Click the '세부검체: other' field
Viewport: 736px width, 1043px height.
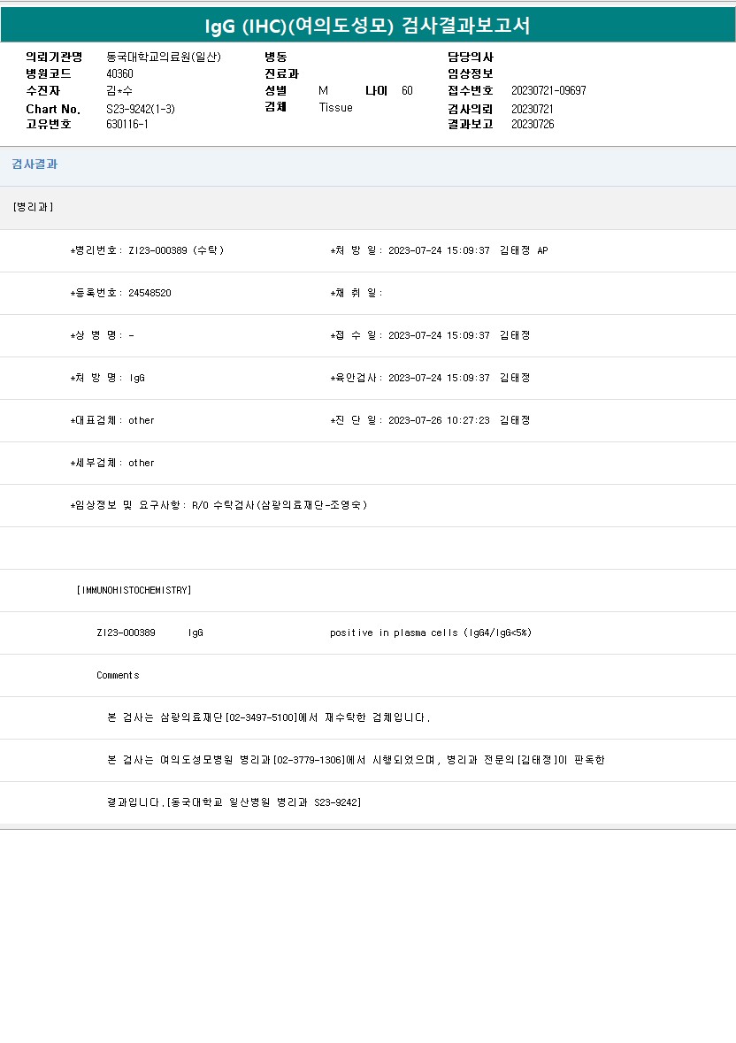111,464
